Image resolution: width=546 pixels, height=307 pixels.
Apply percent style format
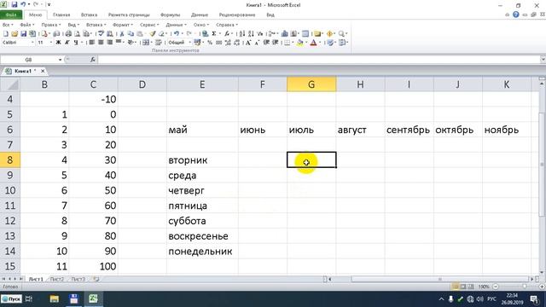pos(210,43)
